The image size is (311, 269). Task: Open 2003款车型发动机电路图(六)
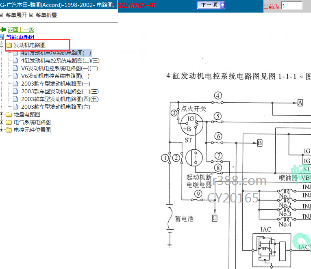(x=56, y=107)
